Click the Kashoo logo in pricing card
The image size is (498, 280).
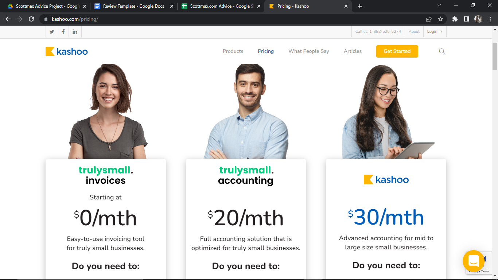point(386,179)
